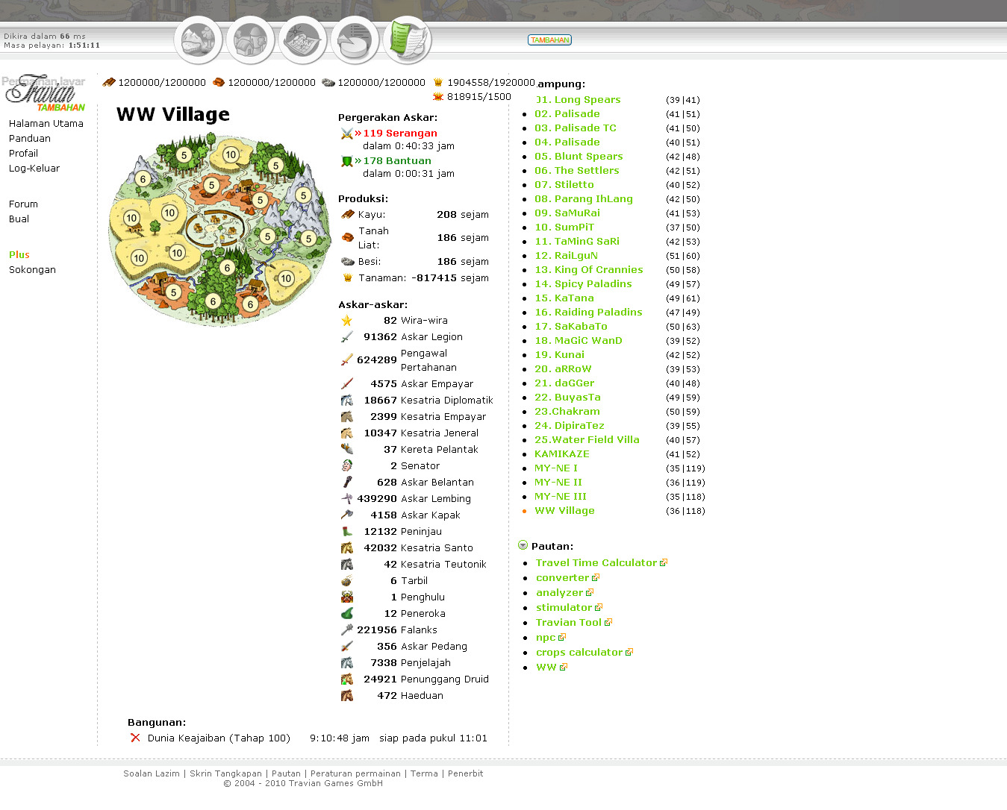Open the Forum sidebar link

(23, 204)
